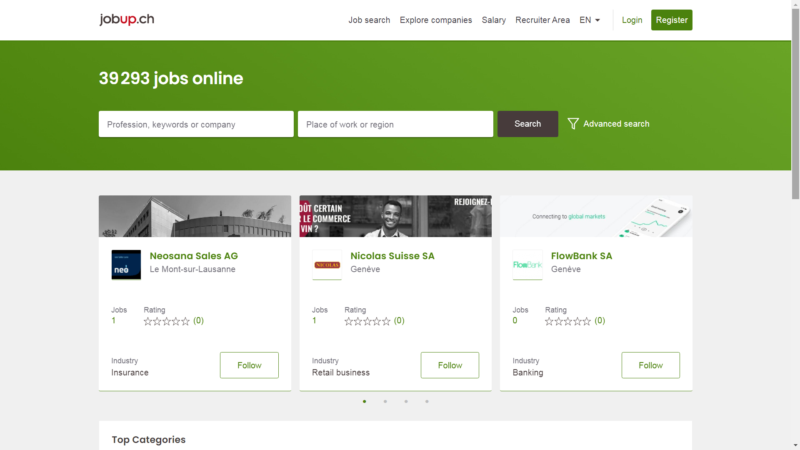800x450 pixels.
Task: Open the Neosana Sales AG logo
Action: click(126, 265)
